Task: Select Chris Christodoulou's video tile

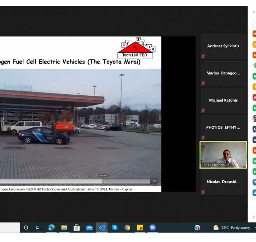Action: click(x=223, y=155)
